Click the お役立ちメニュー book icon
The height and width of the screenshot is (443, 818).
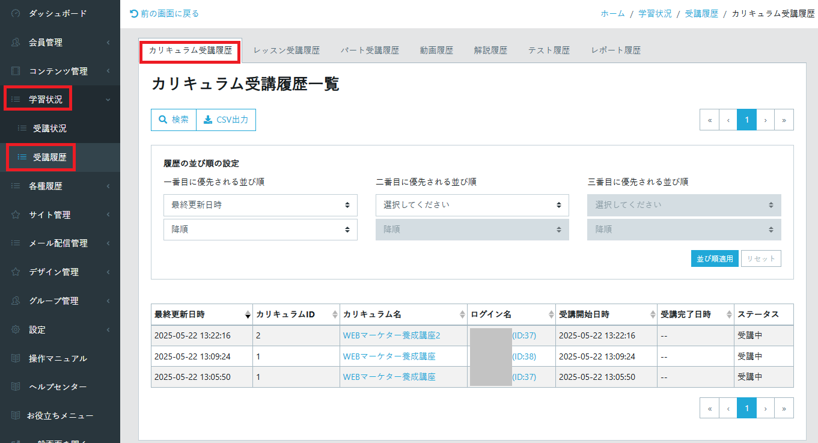click(16, 415)
